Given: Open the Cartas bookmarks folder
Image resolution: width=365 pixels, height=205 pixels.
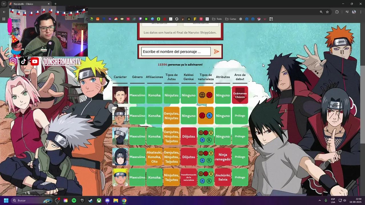Looking at the screenshot, I should (x=231, y=19).
